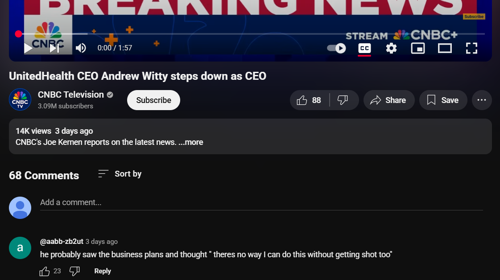
Task: Save the video to a playlist
Action: click(443, 100)
